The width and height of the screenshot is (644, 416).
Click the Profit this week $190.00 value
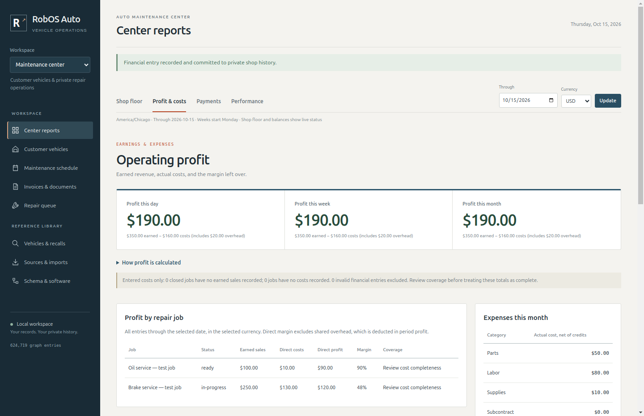[x=322, y=220]
